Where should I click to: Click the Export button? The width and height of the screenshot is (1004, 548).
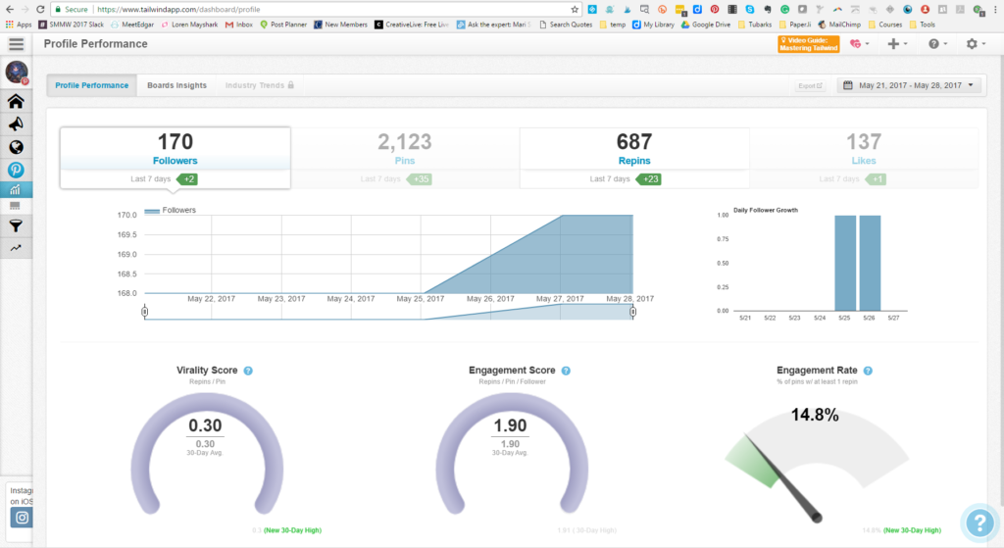tap(810, 85)
